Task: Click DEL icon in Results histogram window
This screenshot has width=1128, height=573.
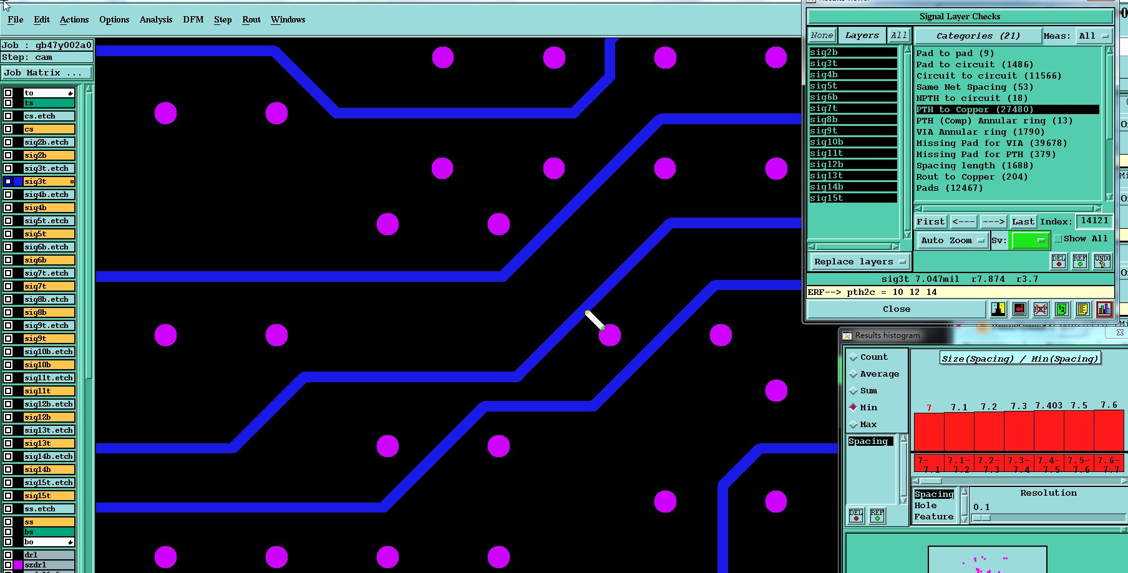Action: 856,516
